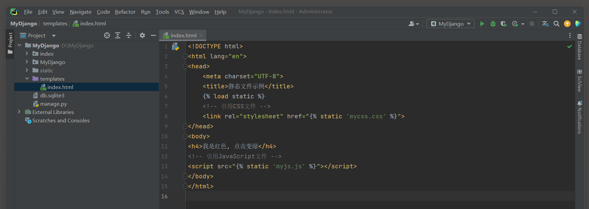Select the index.html editor tab
The image size is (589, 209).
coord(183,35)
